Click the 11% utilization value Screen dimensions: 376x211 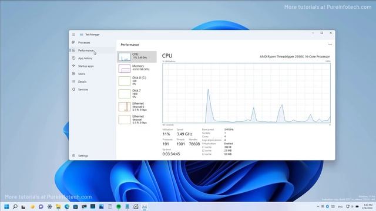pos(166,134)
